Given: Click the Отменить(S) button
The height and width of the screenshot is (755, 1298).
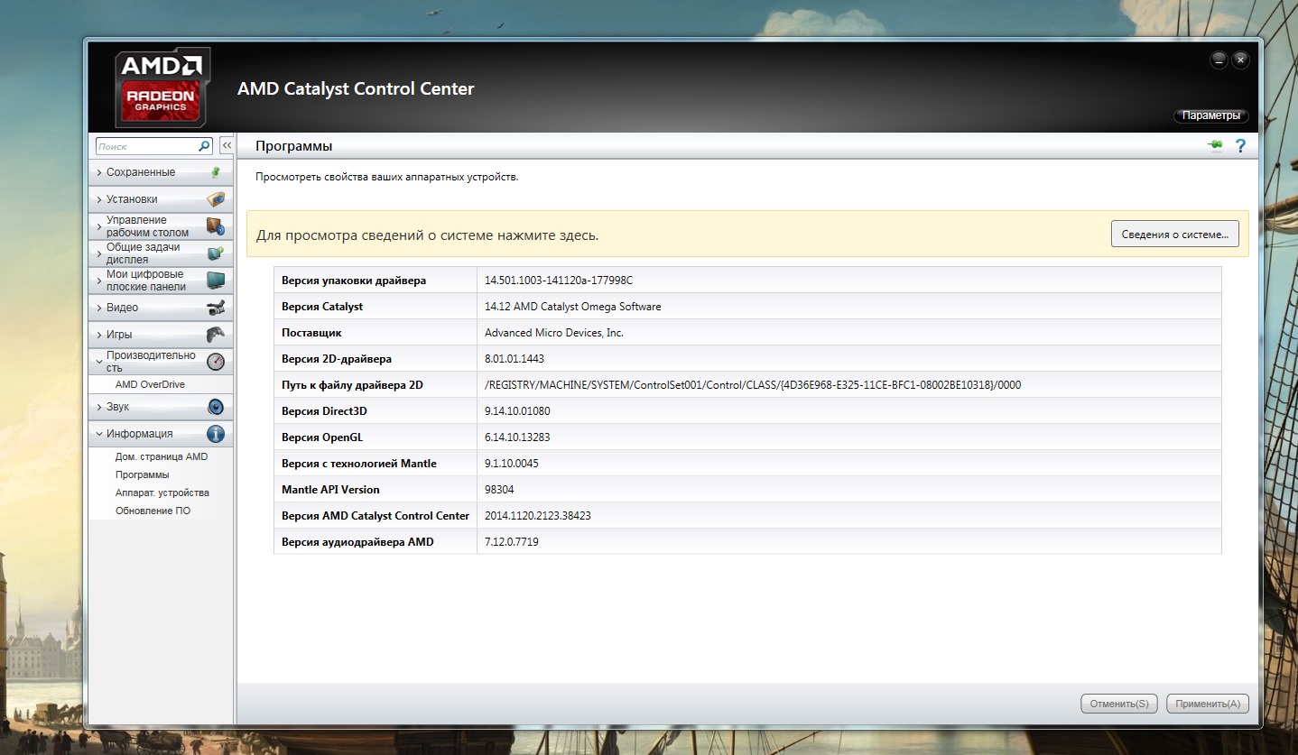Looking at the screenshot, I should pyautogui.click(x=1119, y=704).
